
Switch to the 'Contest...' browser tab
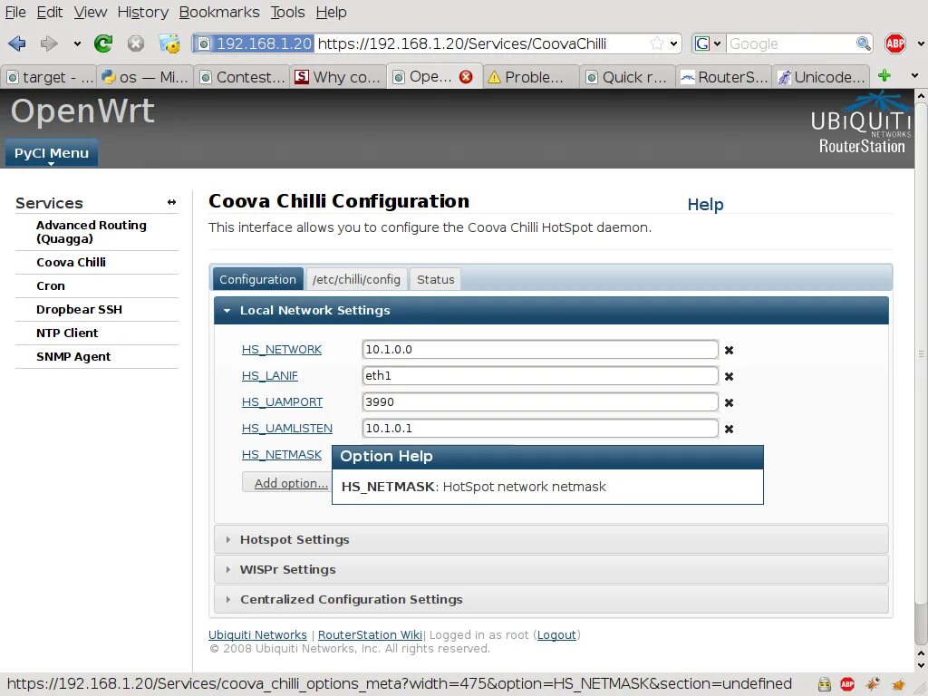click(x=242, y=77)
